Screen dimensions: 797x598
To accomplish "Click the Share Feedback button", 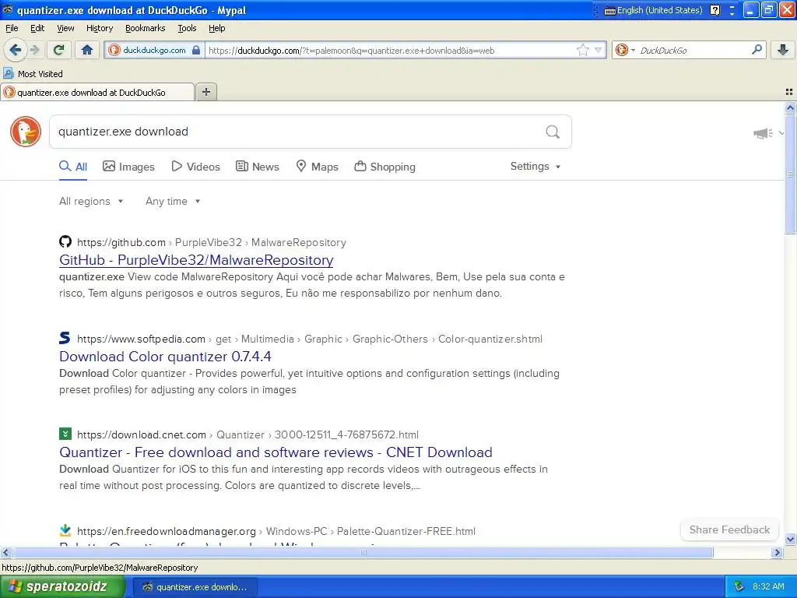I will [729, 529].
